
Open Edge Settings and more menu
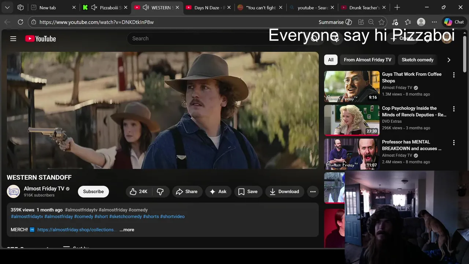coord(435,22)
